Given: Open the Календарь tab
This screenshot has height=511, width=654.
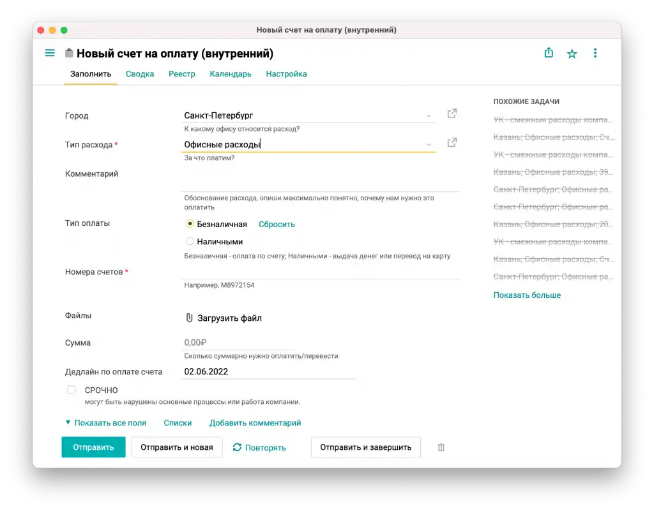Looking at the screenshot, I should [x=230, y=74].
